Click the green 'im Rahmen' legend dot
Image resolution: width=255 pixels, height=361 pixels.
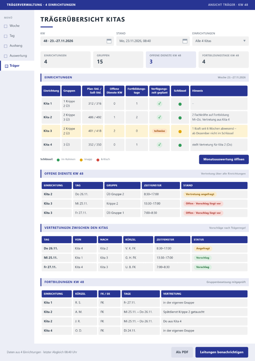click(x=58, y=160)
